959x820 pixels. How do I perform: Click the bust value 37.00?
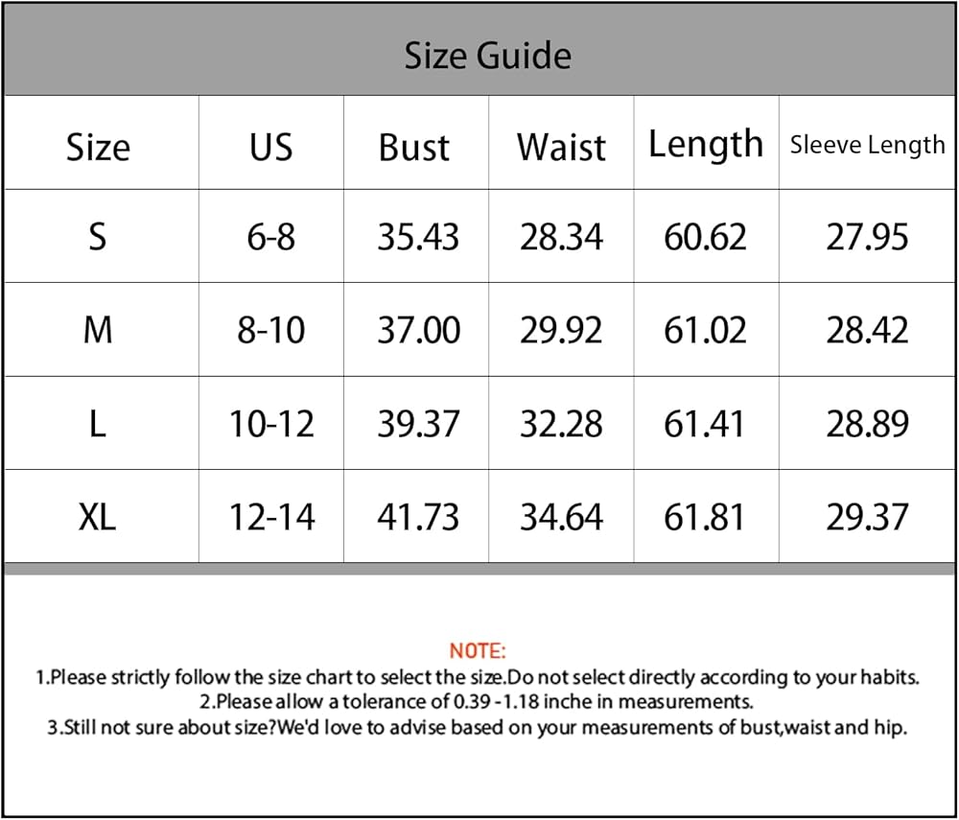pos(418,330)
